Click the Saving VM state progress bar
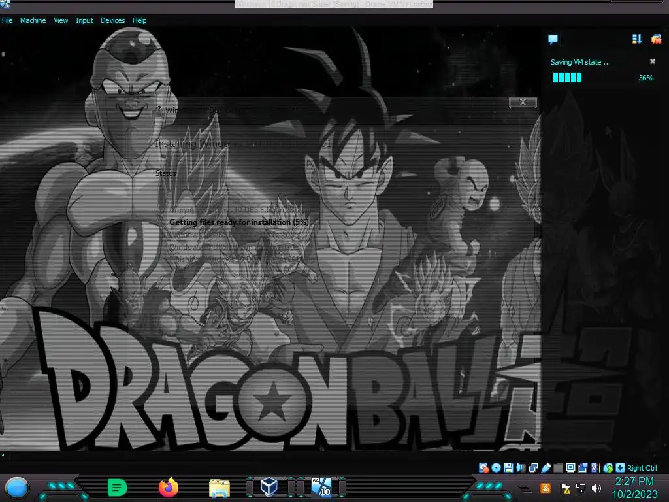 (568, 77)
